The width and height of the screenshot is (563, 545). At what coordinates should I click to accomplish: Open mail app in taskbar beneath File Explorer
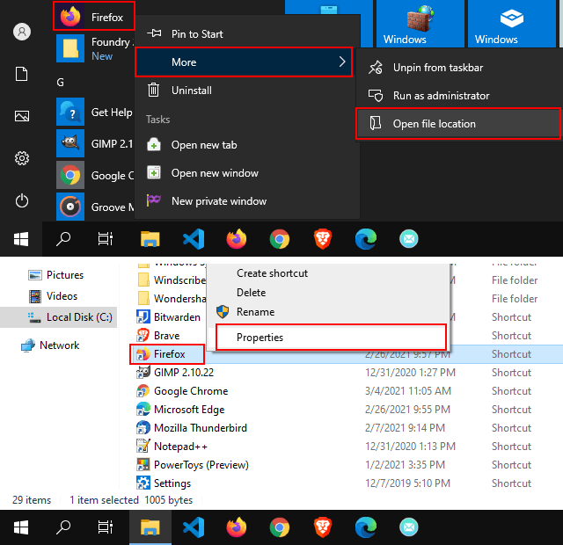[x=409, y=527]
